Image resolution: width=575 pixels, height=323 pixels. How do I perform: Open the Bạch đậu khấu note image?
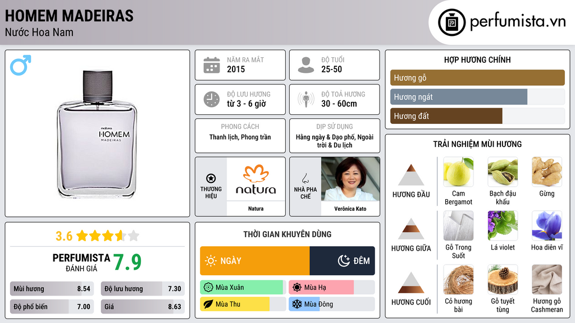click(503, 172)
